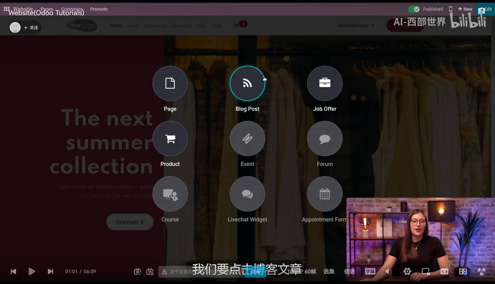Click the Product shopping cart icon
495x284 pixels.
click(x=170, y=139)
